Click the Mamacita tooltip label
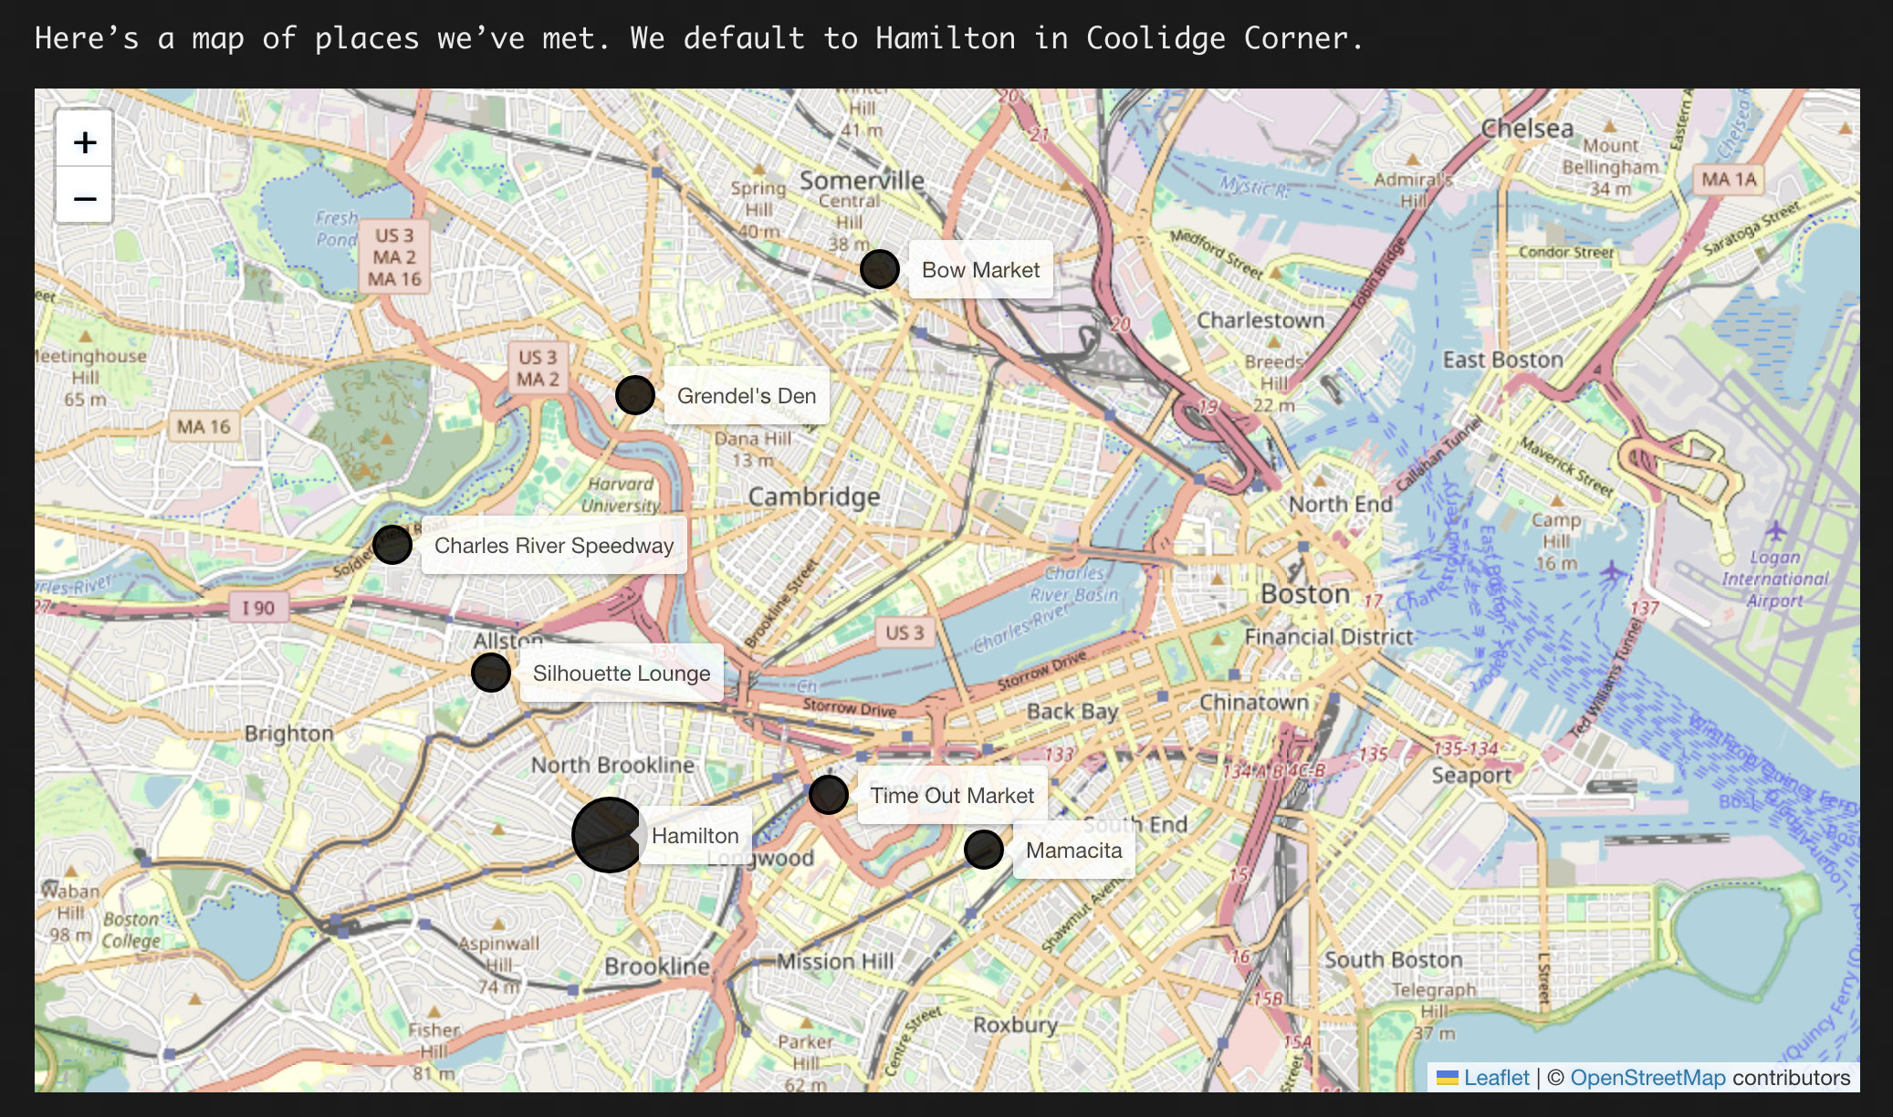 [x=1073, y=850]
